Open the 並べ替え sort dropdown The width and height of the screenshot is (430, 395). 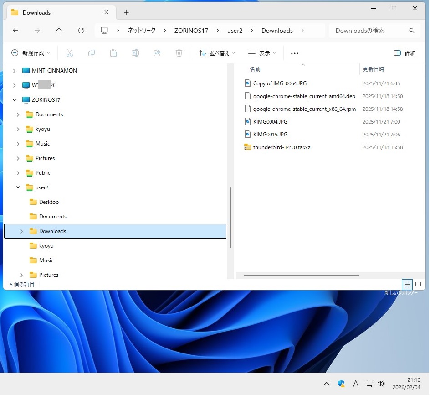217,53
